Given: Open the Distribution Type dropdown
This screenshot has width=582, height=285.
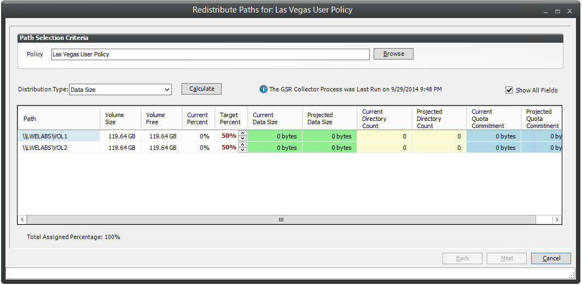Looking at the screenshot, I should point(120,89).
